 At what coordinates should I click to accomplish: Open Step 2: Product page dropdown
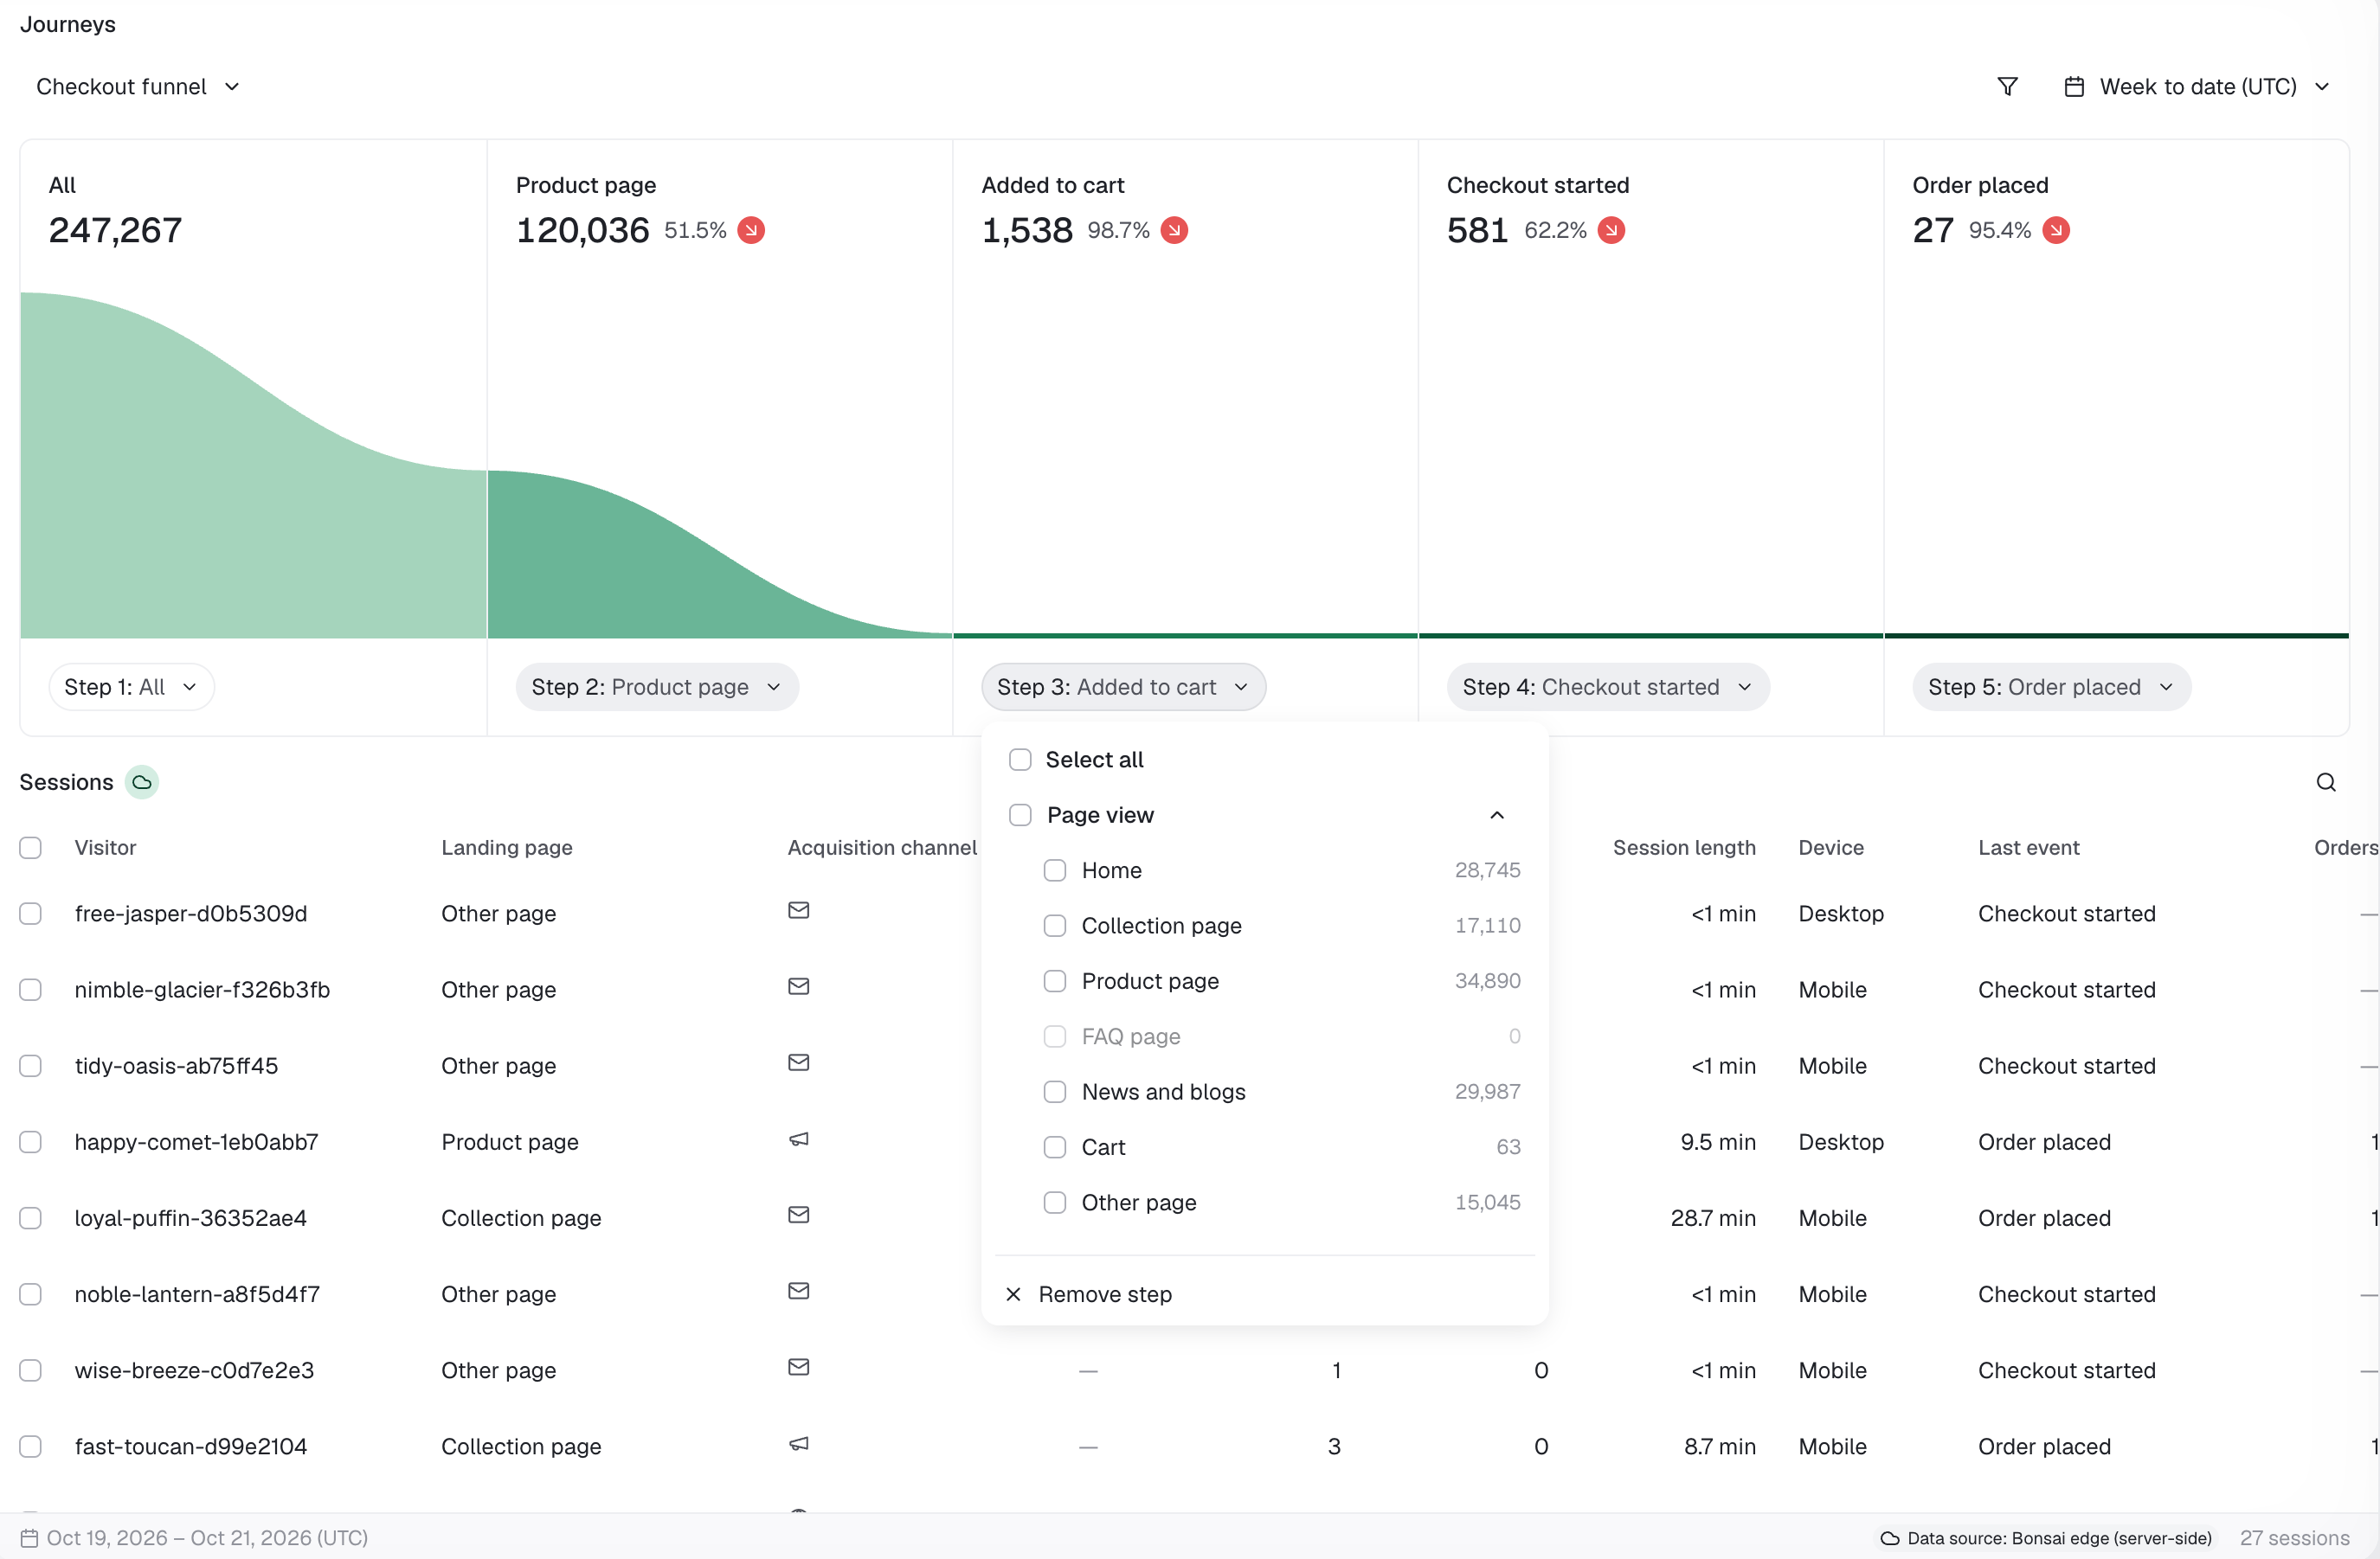(657, 688)
